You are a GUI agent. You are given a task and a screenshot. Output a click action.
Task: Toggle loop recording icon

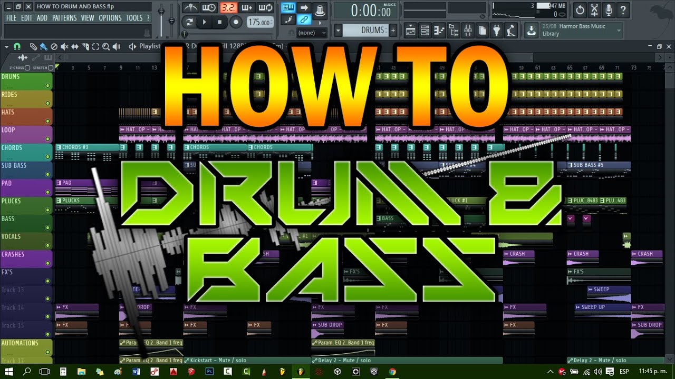[266, 7]
